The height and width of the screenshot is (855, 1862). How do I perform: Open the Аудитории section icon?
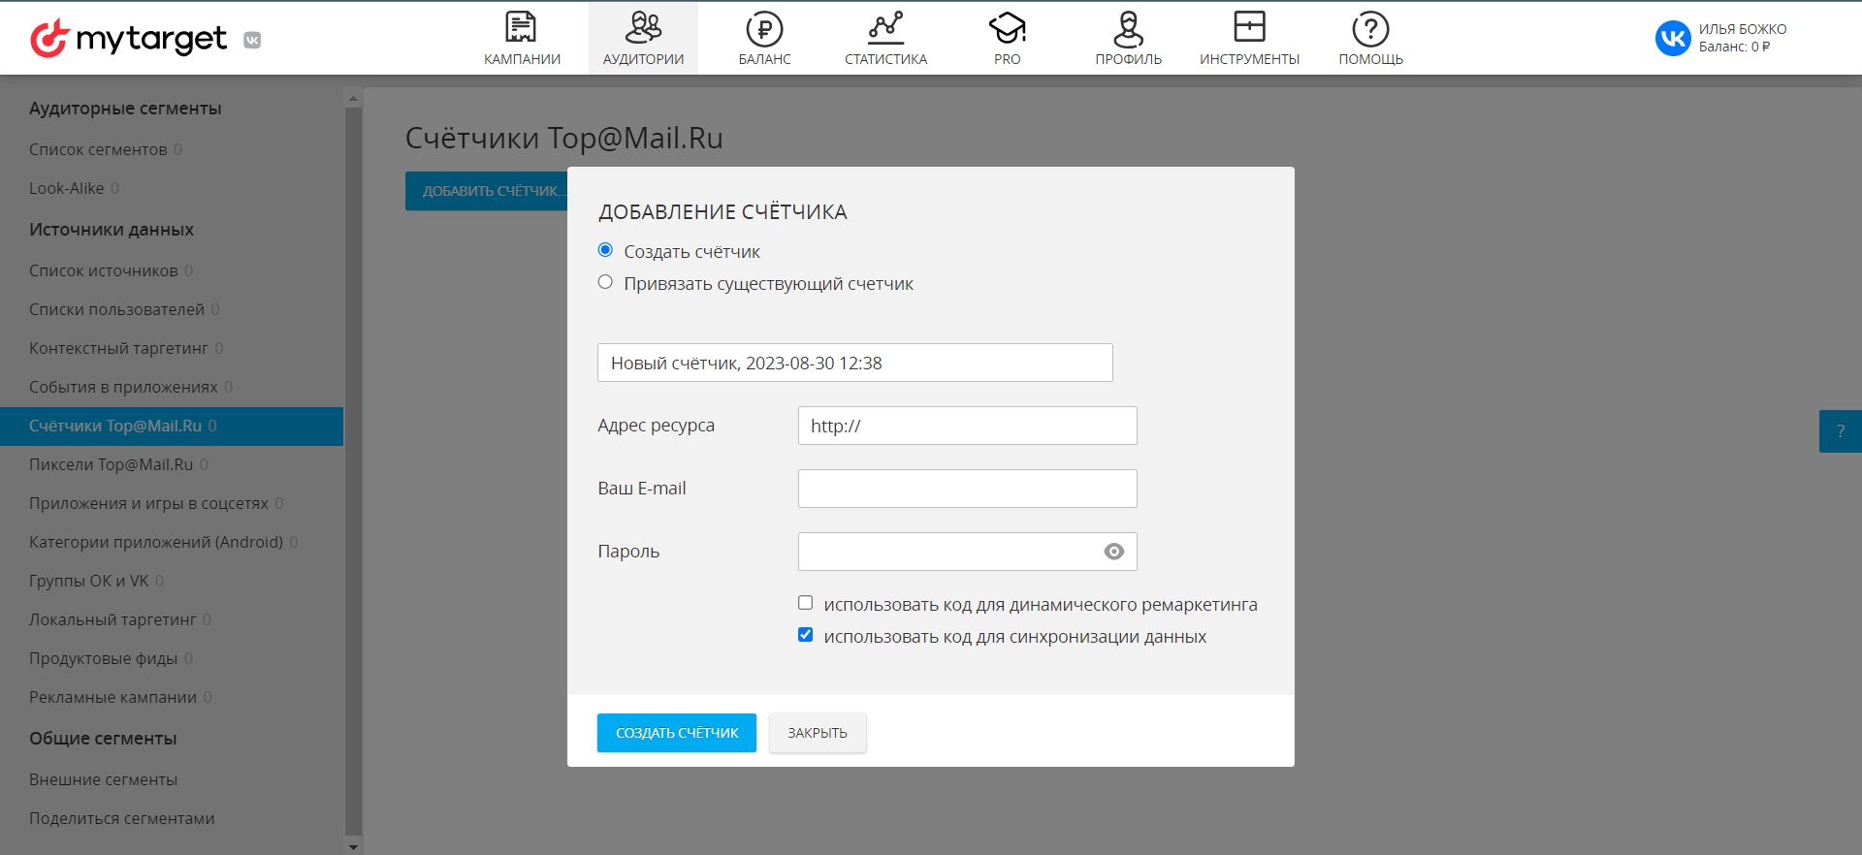[643, 27]
